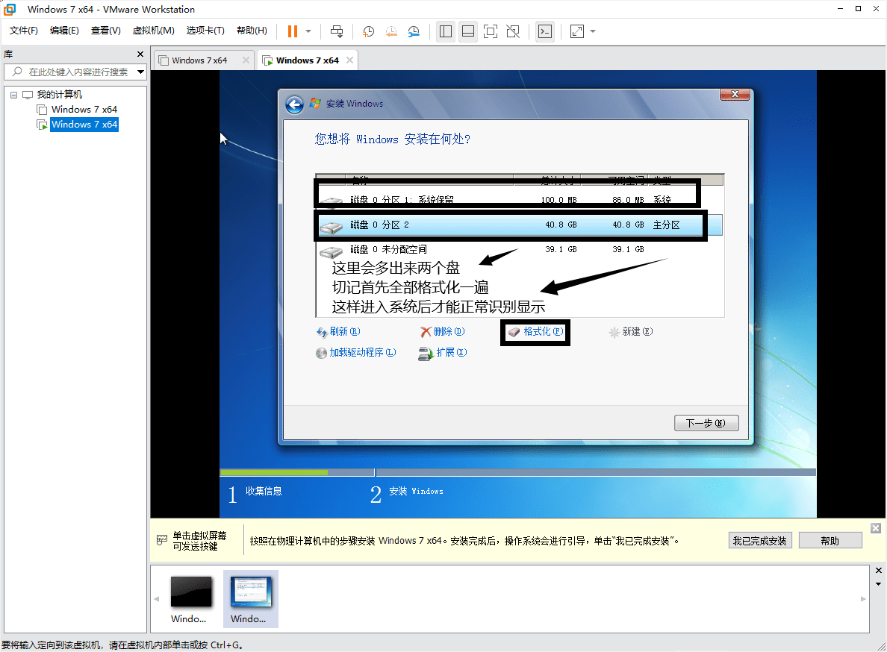Open the 文件(F) menu
The width and height of the screenshot is (887, 652).
click(x=23, y=31)
